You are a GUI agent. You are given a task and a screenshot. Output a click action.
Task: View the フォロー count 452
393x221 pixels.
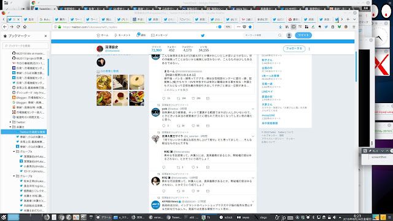pyautogui.click(x=172, y=48)
